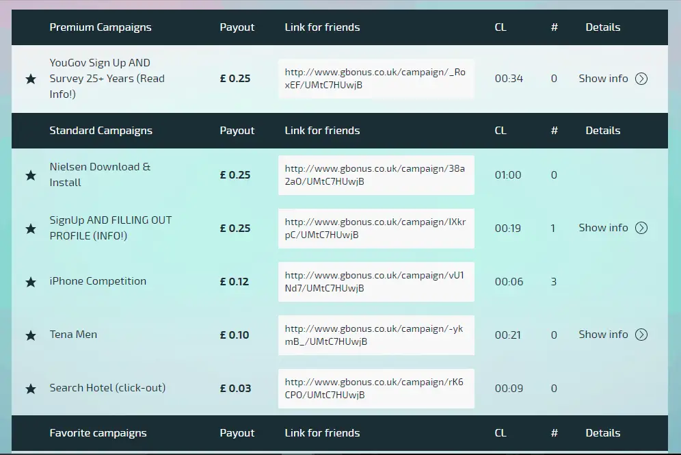Viewport: 681px width, 455px height.
Task: Select the Nielsen campaign link field
Action: click(x=376, y=174)
